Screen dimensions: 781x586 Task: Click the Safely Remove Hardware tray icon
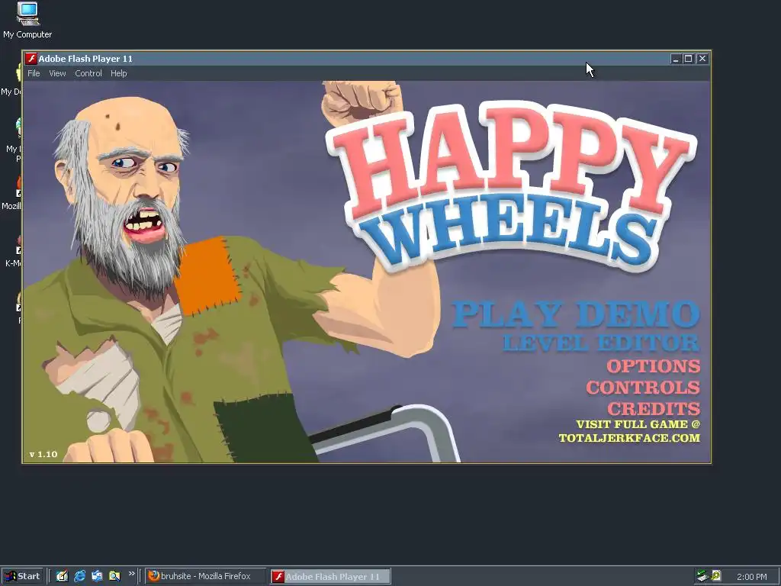(702, 576)
